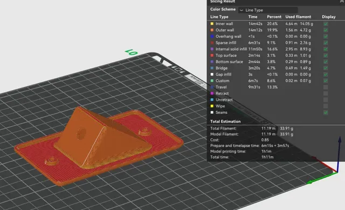
Task: Click the Retract magenta color swatch
Action: 212,93
